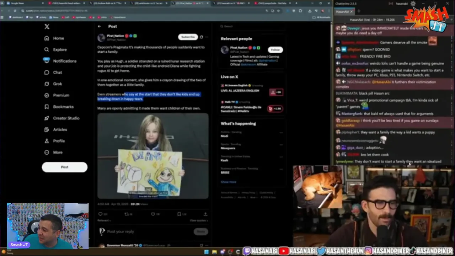Click the Governor Monzatti '26 reply author
This screenshot has width=455, height=256.
tap(123, 245)
